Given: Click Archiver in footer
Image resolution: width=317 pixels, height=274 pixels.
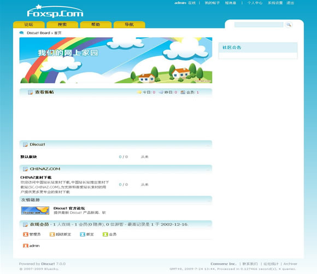Looking at the screenshot, I should (x=290, y=264).
